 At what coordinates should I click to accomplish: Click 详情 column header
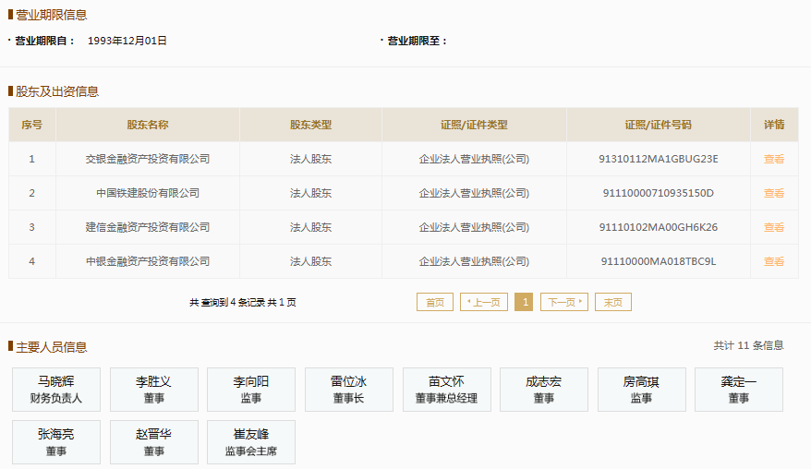point(774,125)
